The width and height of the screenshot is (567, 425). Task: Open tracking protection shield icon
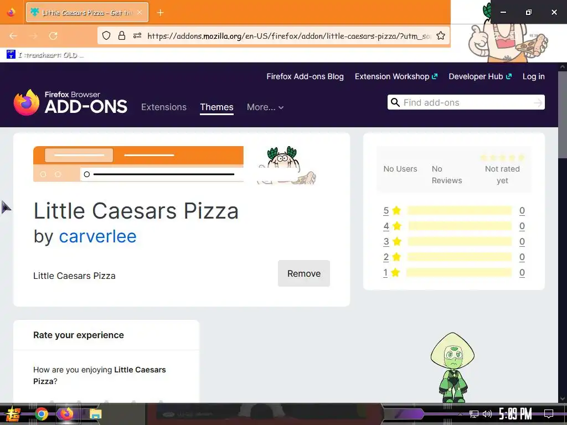click(x=106, y=35)
